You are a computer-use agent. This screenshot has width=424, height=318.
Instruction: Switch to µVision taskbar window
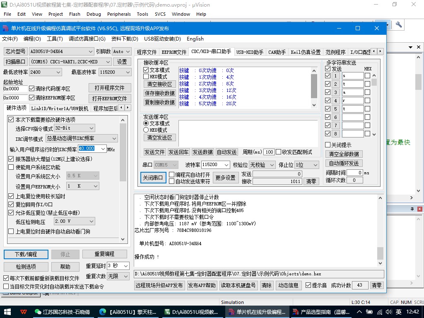tap(191, 311)
